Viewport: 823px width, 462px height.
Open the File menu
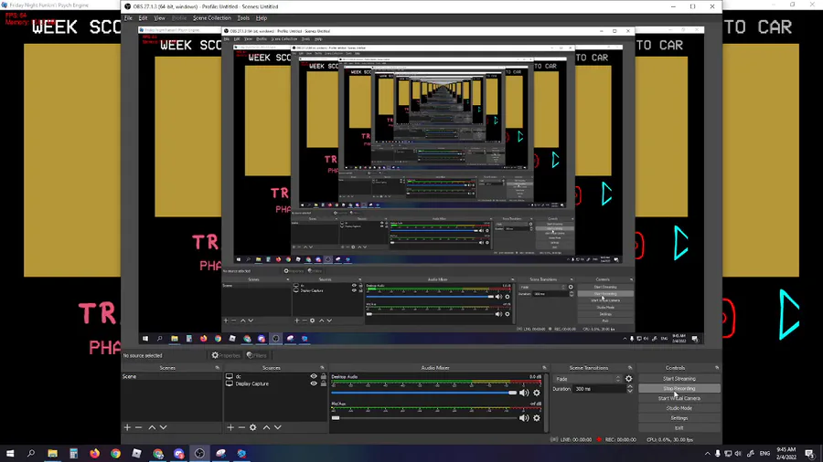tap(128, 18)
